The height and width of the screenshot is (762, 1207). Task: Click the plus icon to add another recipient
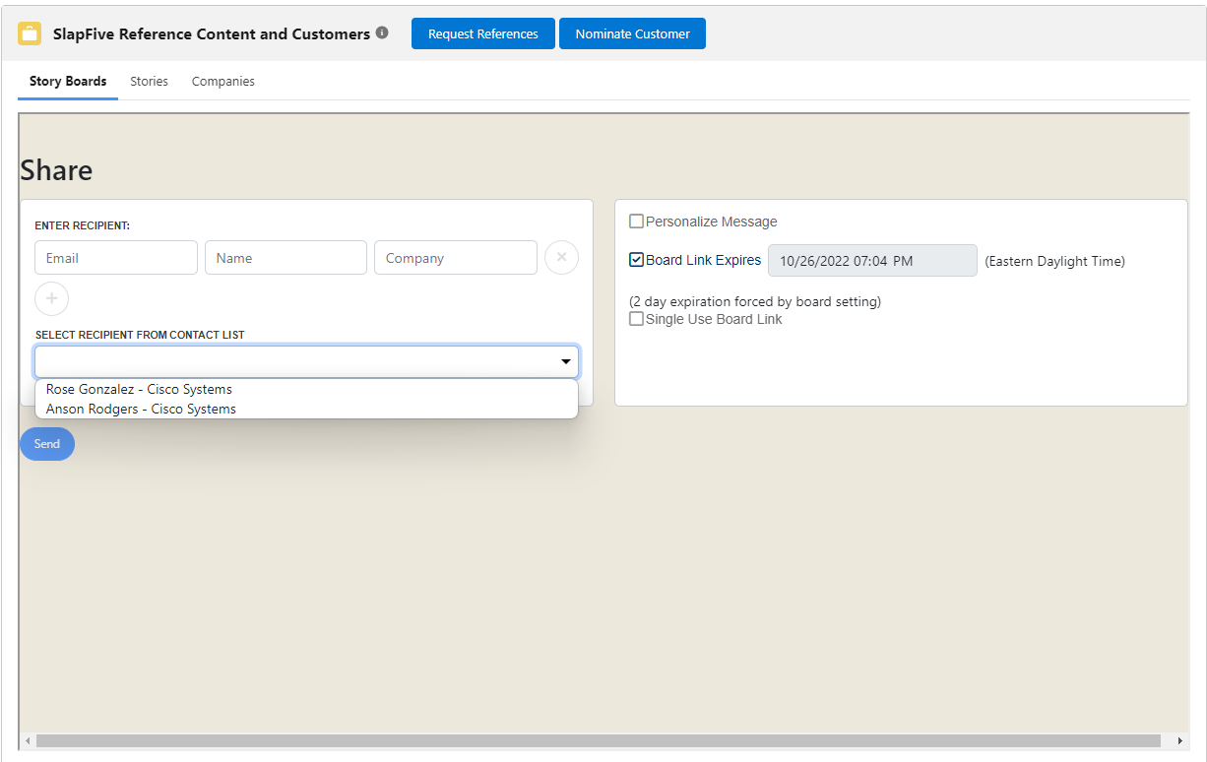click(x=51, y=298)
